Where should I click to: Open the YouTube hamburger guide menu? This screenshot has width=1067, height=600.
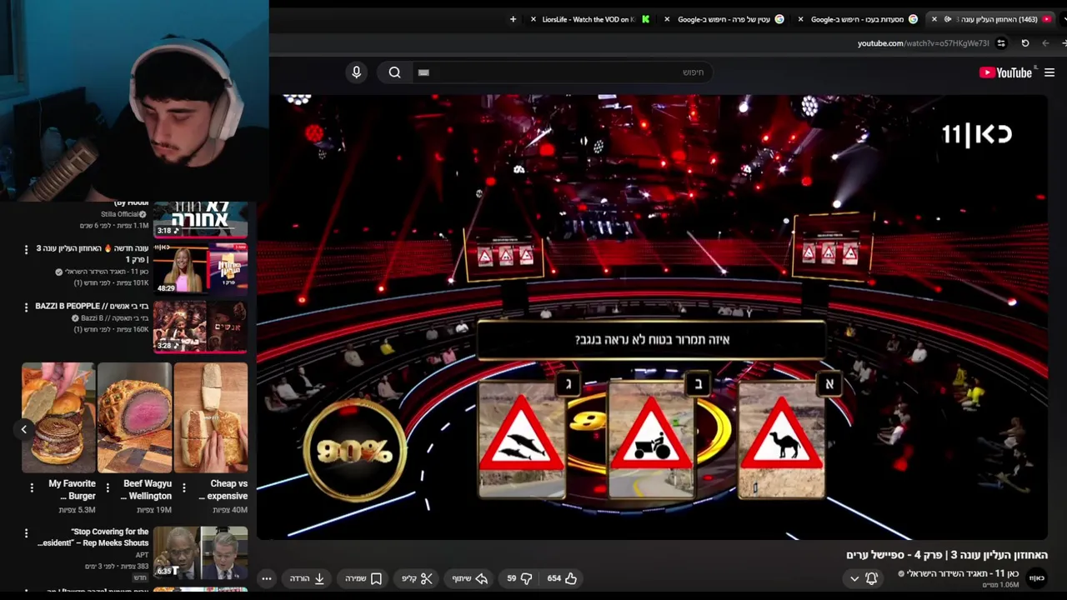[1049, 72]
